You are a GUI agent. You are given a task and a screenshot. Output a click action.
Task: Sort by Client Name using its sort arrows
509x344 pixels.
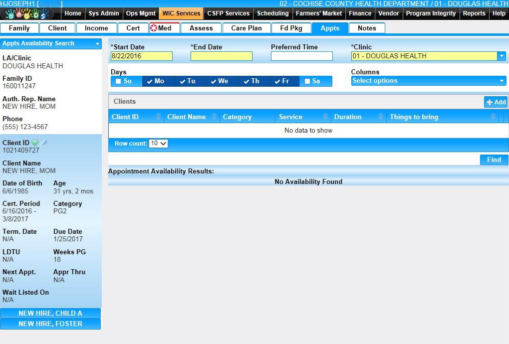pos(215,117)
